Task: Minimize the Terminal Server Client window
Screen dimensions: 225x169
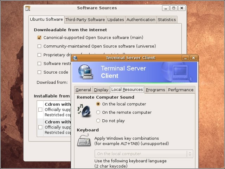Action: tap(185, 58)
